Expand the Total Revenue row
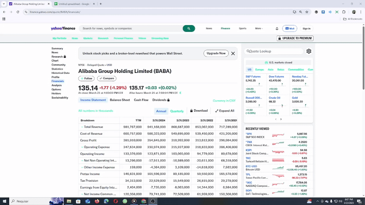 (82, 127)
